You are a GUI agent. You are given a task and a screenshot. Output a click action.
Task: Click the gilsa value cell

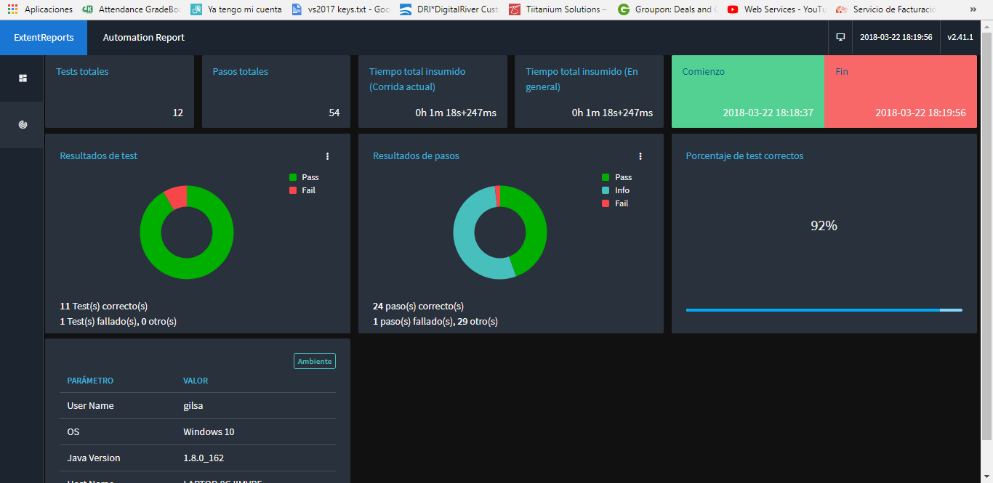[x=193, y=406]
